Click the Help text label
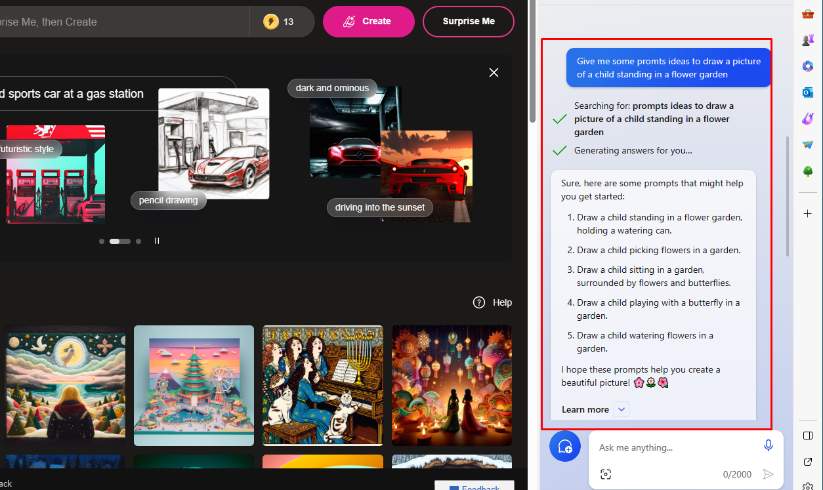This screenshot has width=823, height=490. tap(502, 302)
